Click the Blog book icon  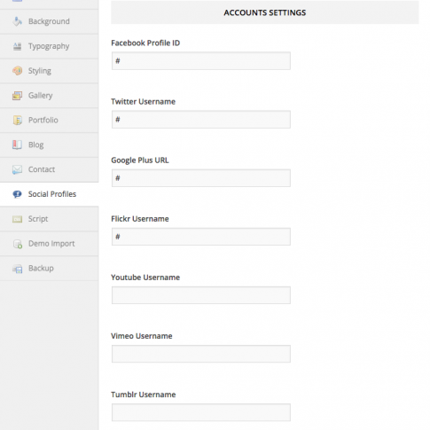click(x=17, y=145)
